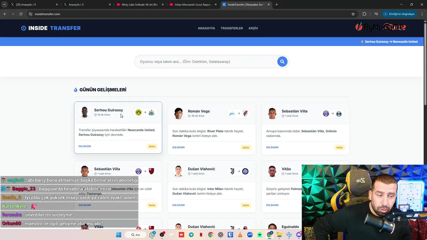Click DIŞ BASIN on the Serhou Guirassy card

pyautogui.click(x=85, y=146)
